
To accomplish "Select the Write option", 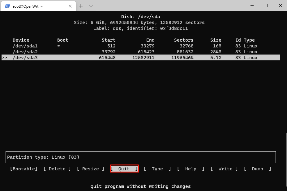I will click(x=224, y=169).
